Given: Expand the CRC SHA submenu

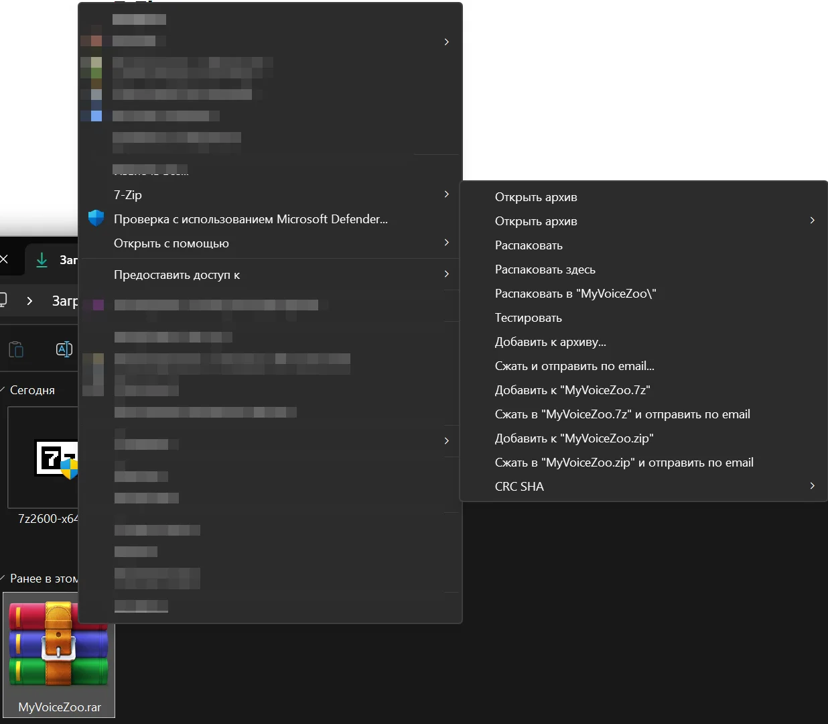Looking at the screenshot, I should [x=811, y=486].
